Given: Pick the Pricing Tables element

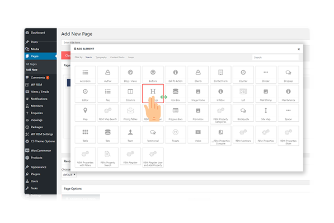Looking at the screenshot, I should point(130,113).
